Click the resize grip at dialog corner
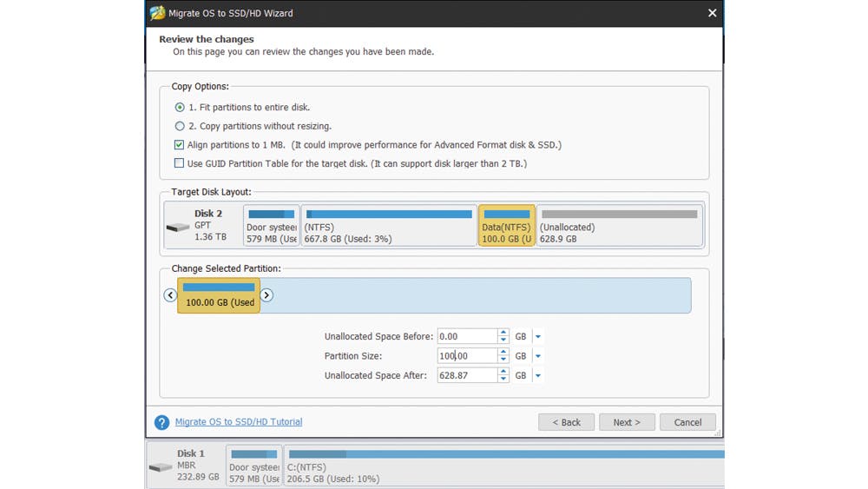868x489 pixels. pyautogui.click(x=718, y=433)
